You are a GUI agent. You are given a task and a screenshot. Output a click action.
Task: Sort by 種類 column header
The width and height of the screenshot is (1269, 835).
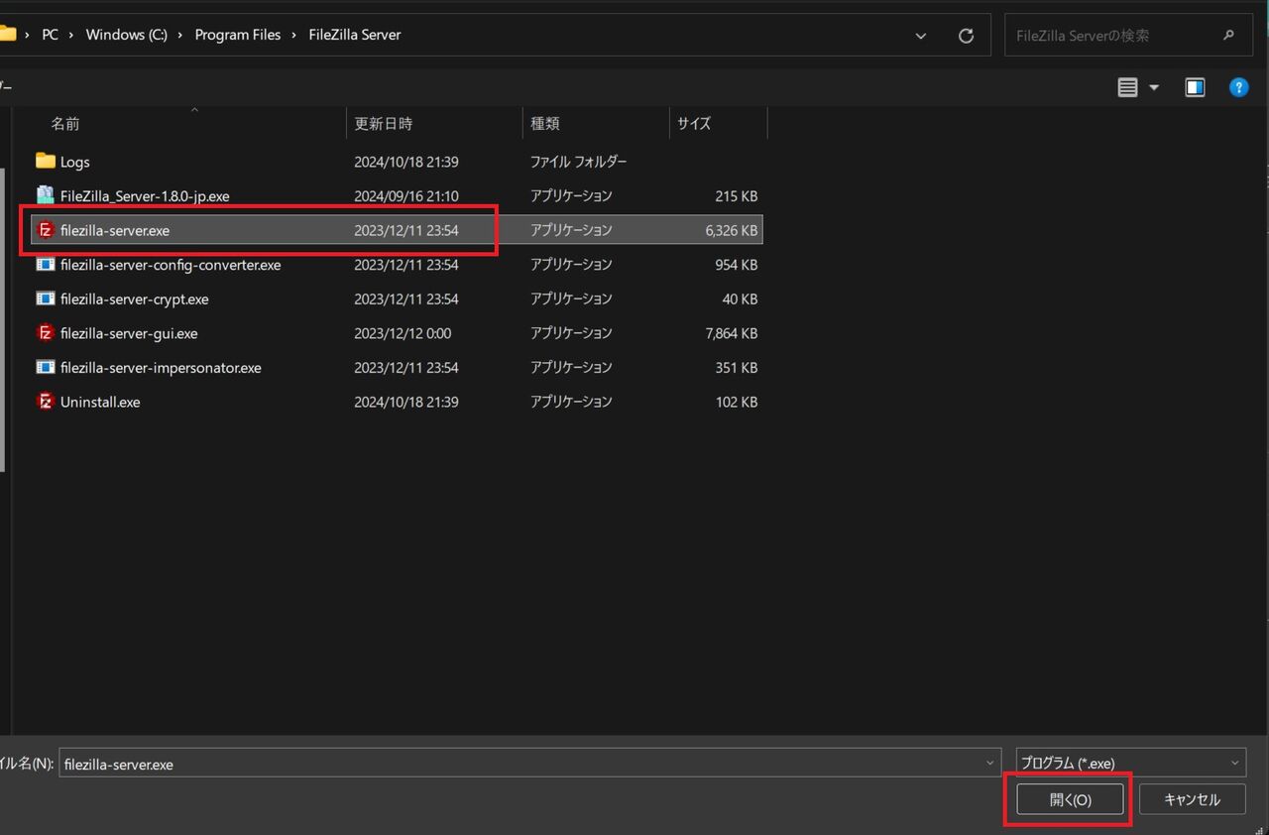tap(596, 123)
